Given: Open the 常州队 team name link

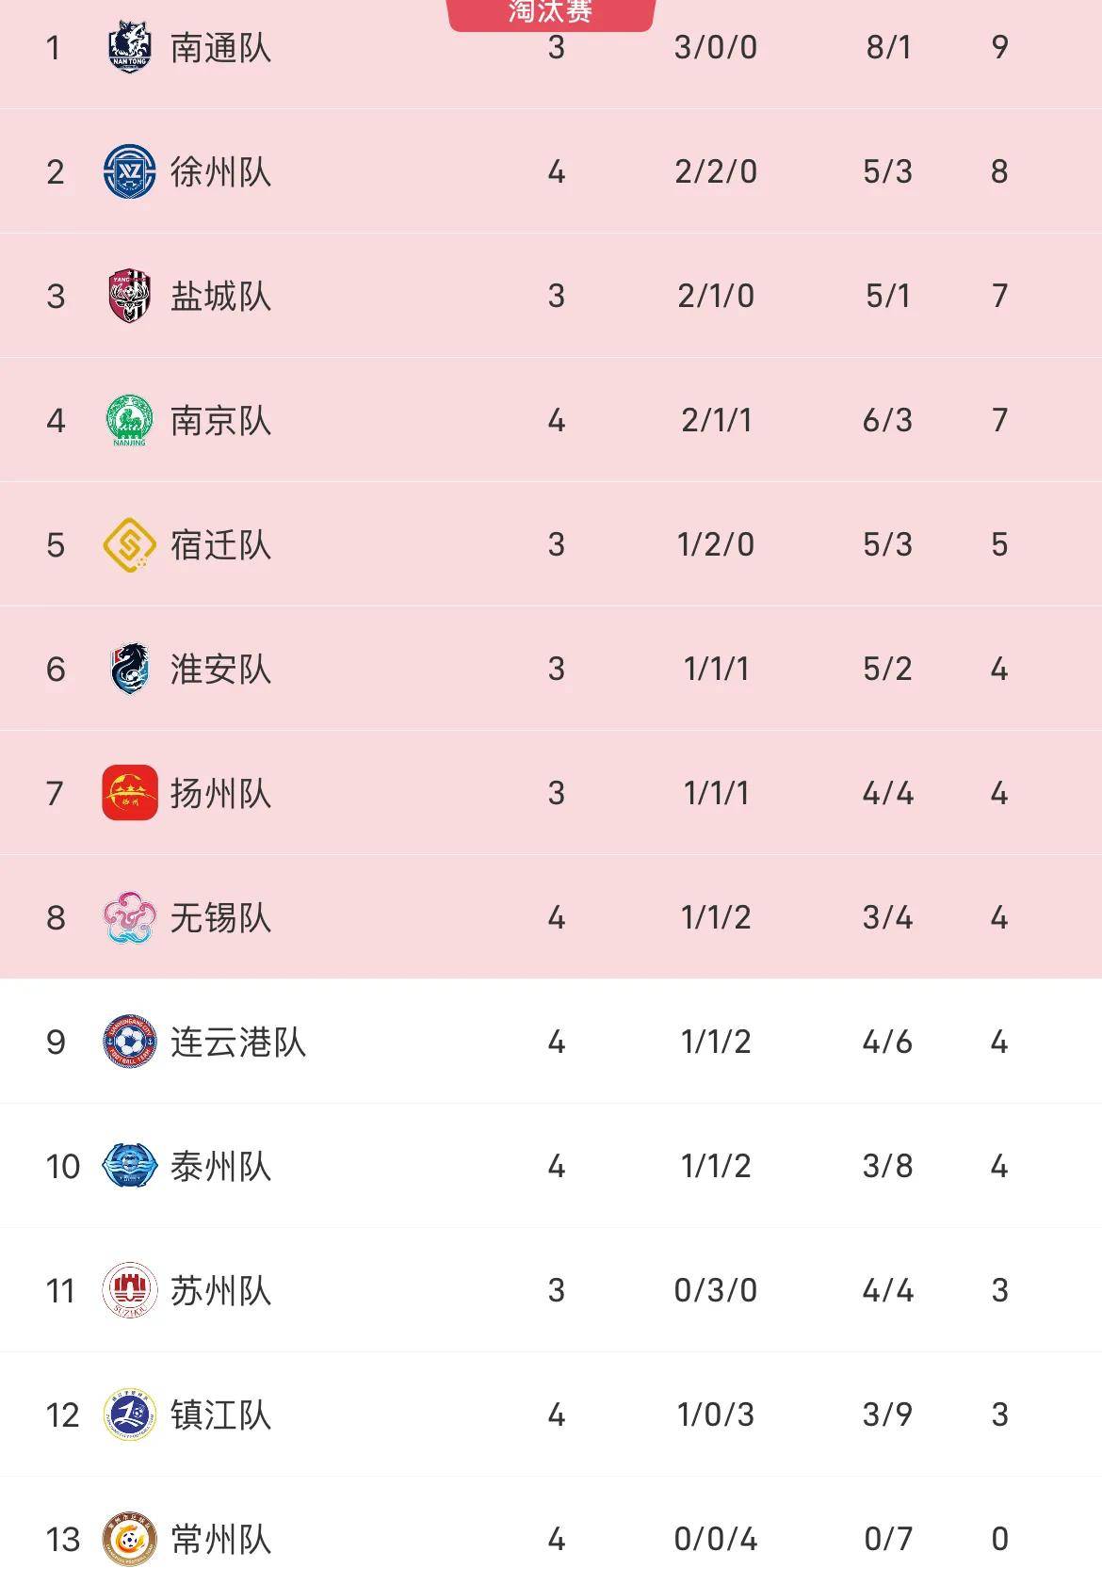Looking at the screenshot, I should (x=220, y=1539).
